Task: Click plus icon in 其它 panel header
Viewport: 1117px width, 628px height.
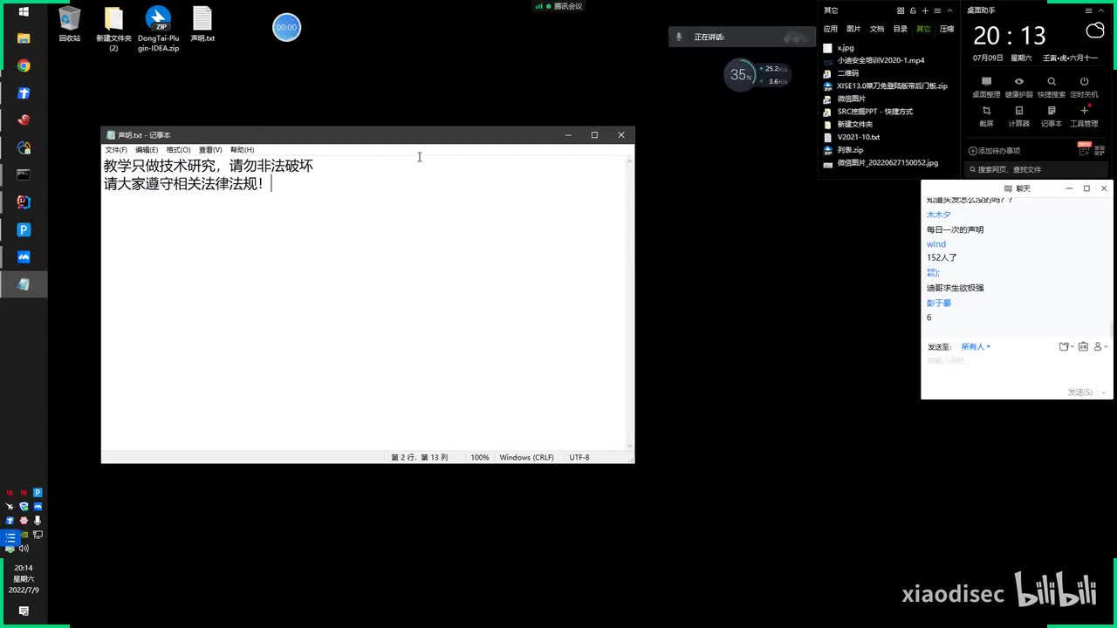Action: coord(925,10)
